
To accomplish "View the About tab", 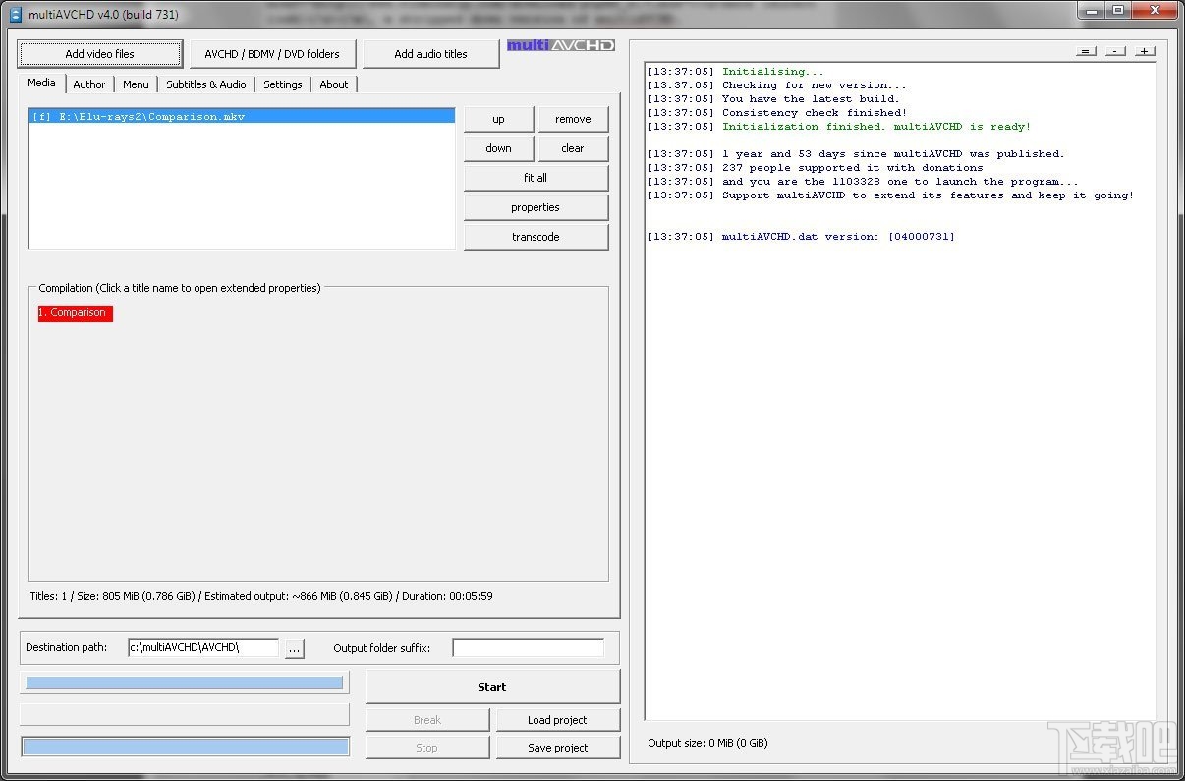I will tap(334, 84).
